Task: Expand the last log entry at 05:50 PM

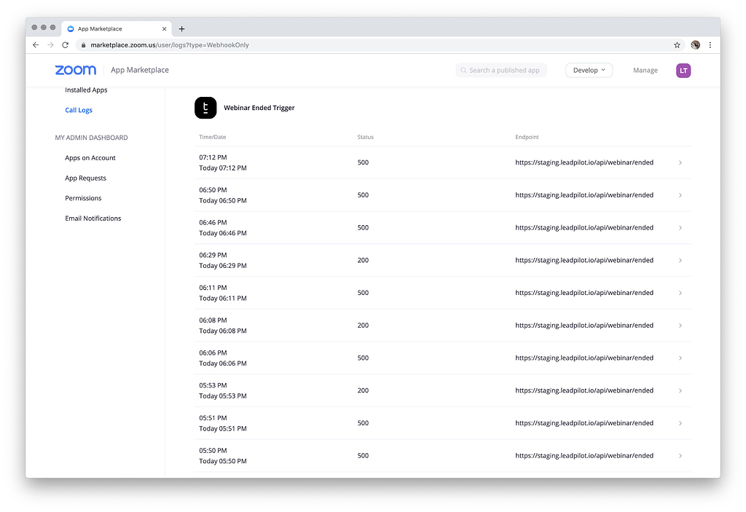Action: tap(680, 455)
